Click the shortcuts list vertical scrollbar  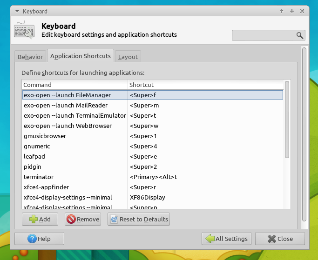[x=287, y=120]
